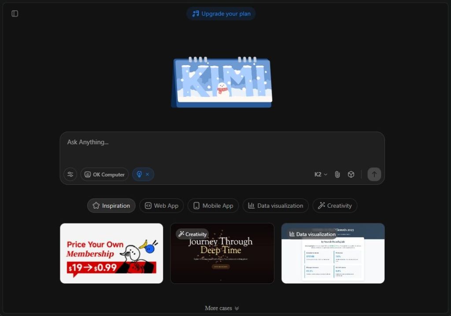Attach a file with the paperclip icon
This screenshot has height=316, width=451.
[337, 174]
